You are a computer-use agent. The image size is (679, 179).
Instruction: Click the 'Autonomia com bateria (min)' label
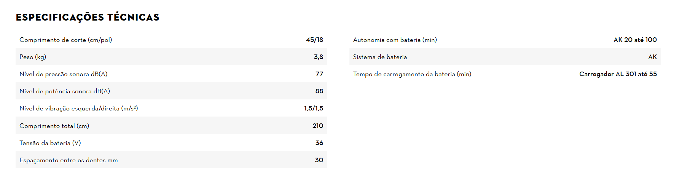[x=395, y=40]
